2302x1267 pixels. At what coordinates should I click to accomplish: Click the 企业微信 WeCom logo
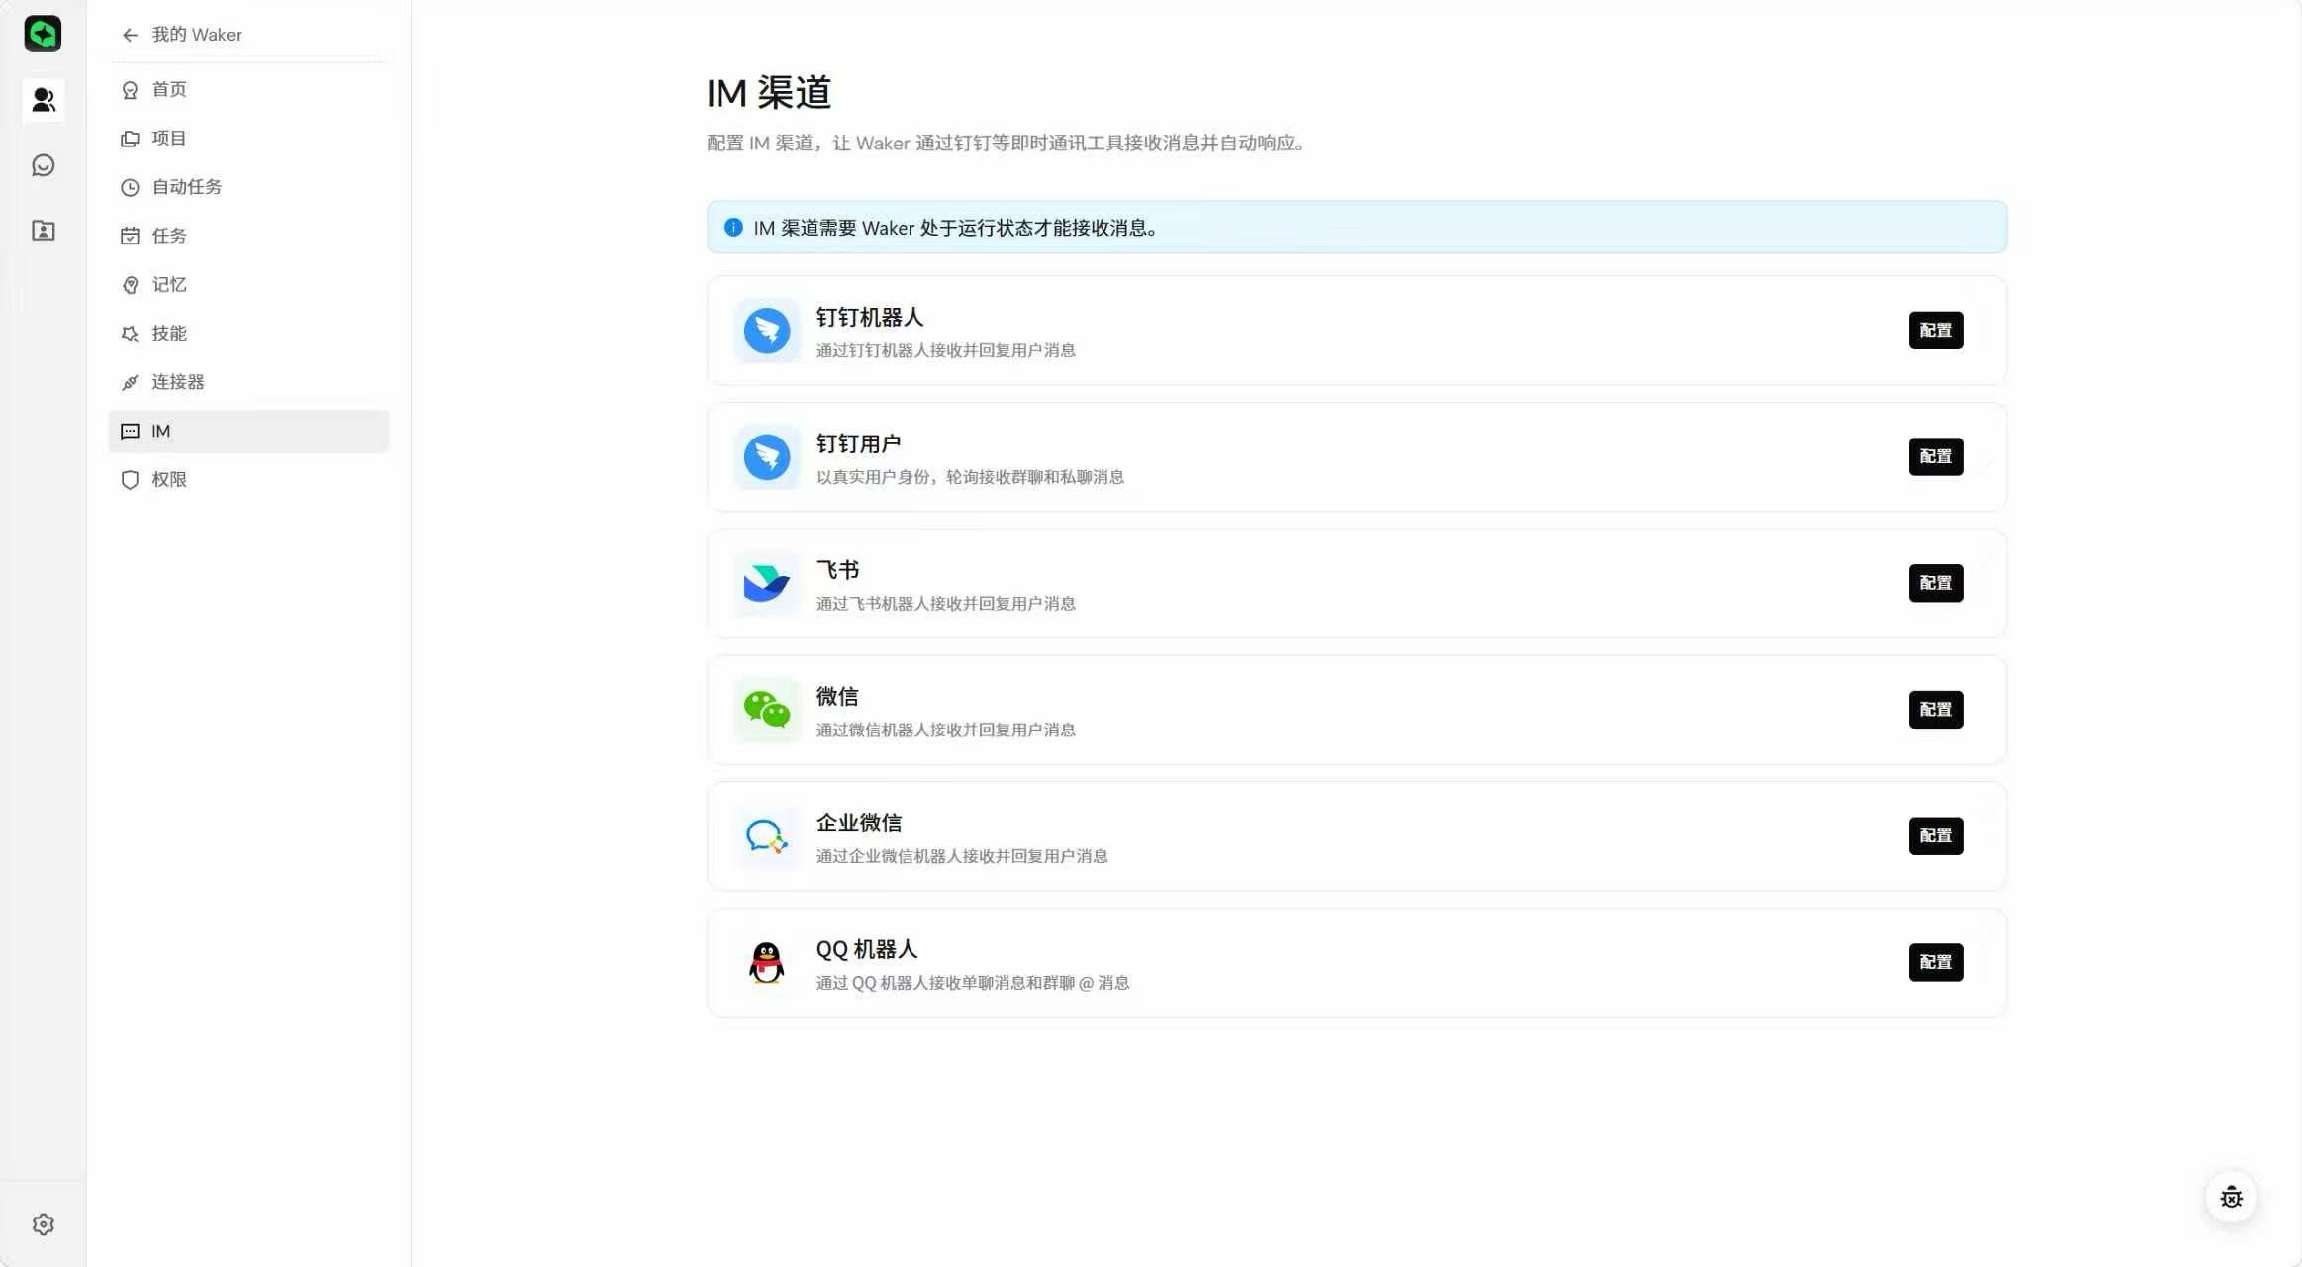point(767,836)
